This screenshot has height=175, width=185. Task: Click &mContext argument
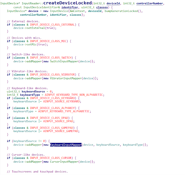point(77,11)
